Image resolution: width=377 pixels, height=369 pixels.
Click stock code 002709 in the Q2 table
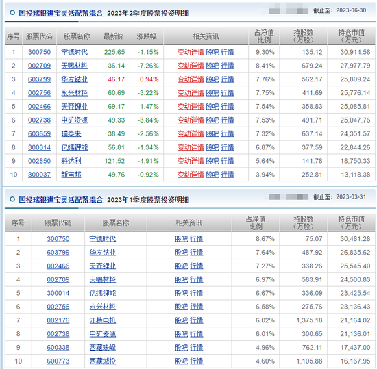click(40, 66)
